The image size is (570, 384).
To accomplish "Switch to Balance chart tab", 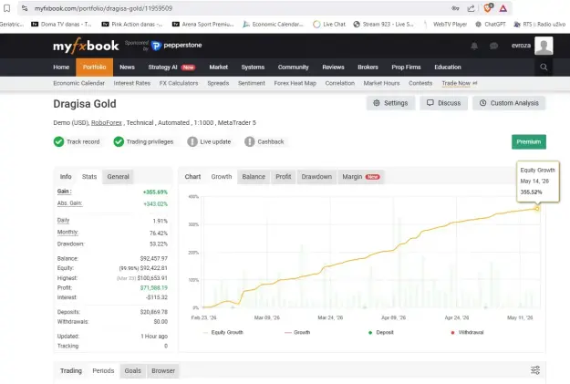I will pos(254,177).
